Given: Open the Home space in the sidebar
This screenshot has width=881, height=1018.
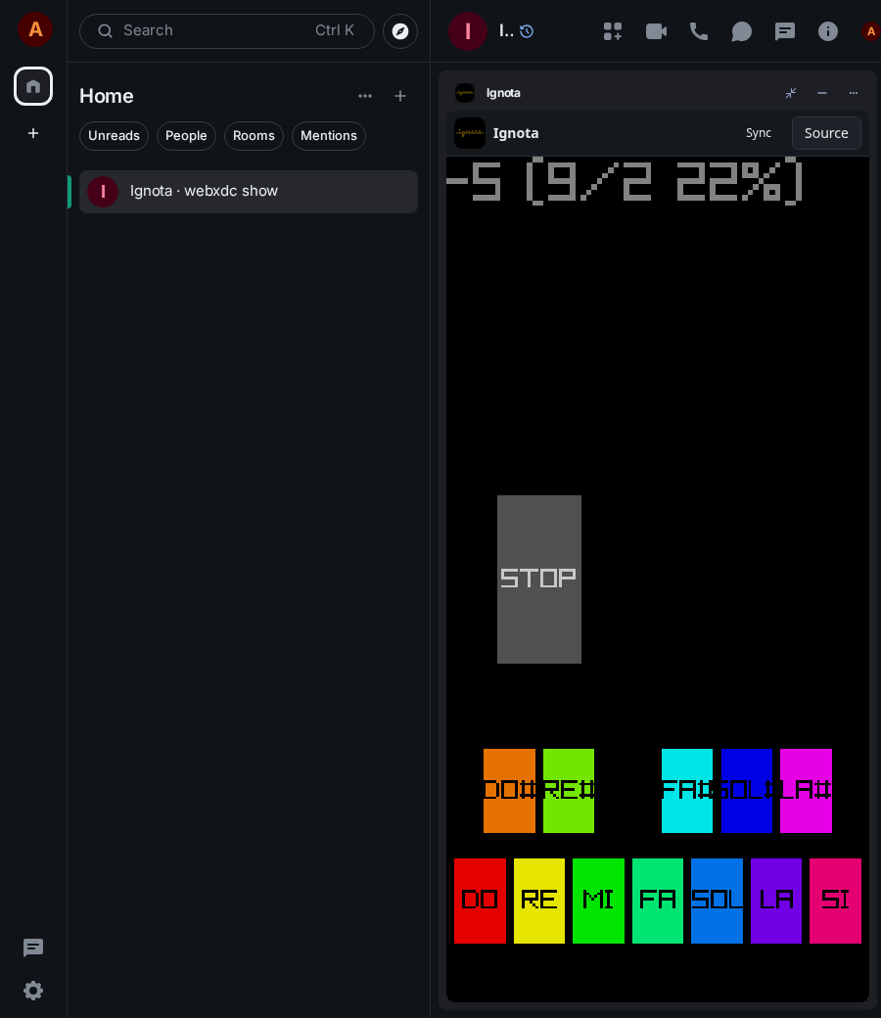Looking at the screenshot, I should tap(33, 86).
